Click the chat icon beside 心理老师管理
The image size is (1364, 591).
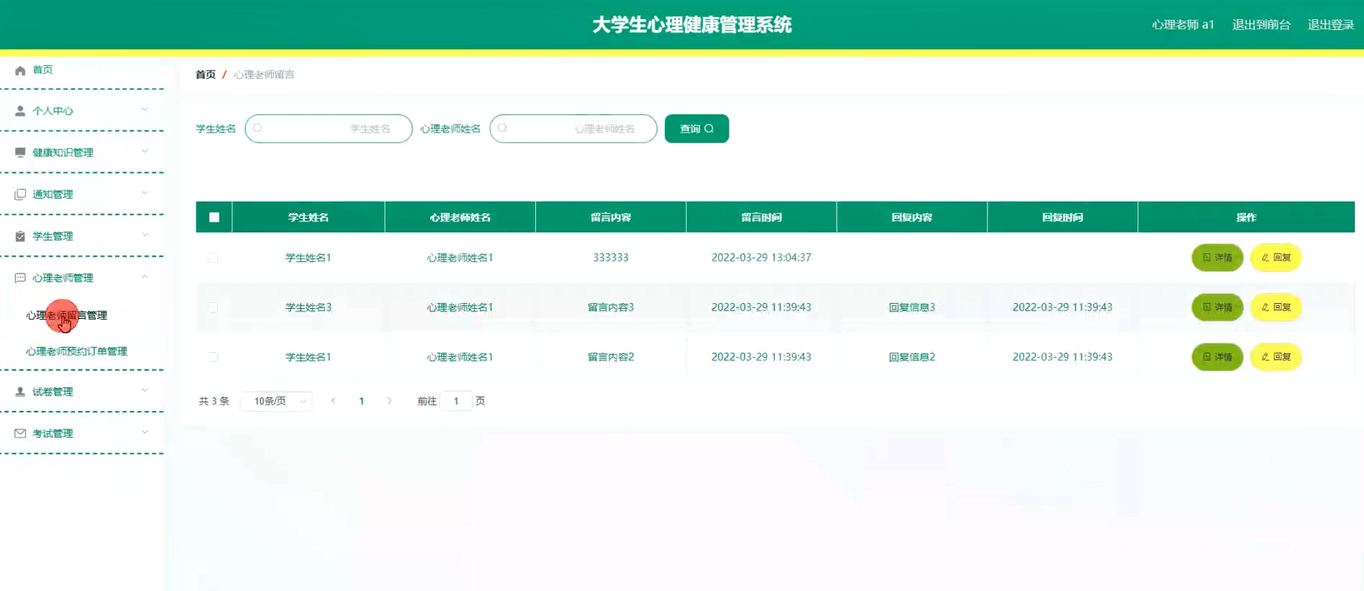click(20, 278)
